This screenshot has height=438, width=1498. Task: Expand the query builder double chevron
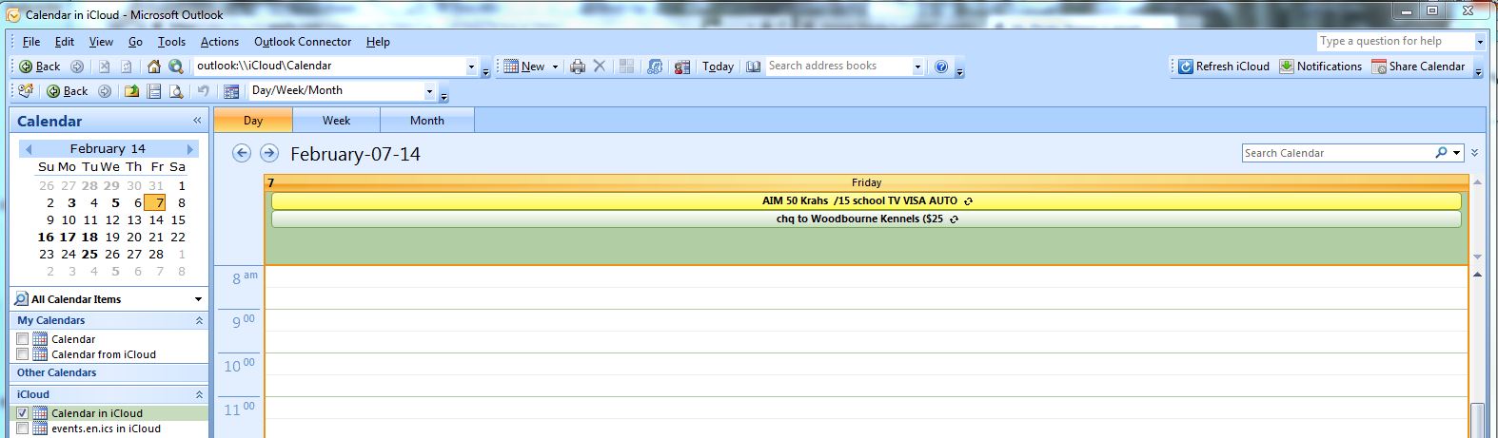click(1474, 153)
